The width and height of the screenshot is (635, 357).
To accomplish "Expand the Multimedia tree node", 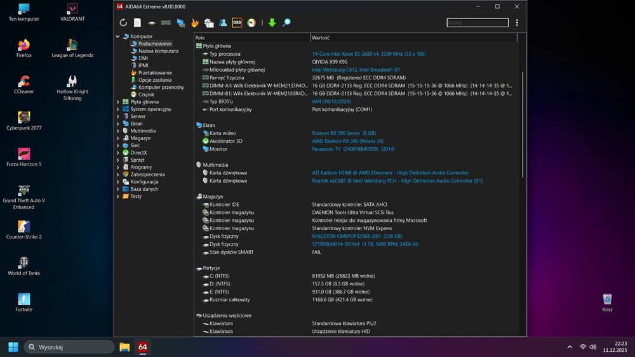I will tap(118, 131).
